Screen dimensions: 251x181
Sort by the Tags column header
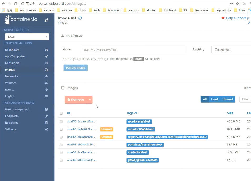(132, 113)
